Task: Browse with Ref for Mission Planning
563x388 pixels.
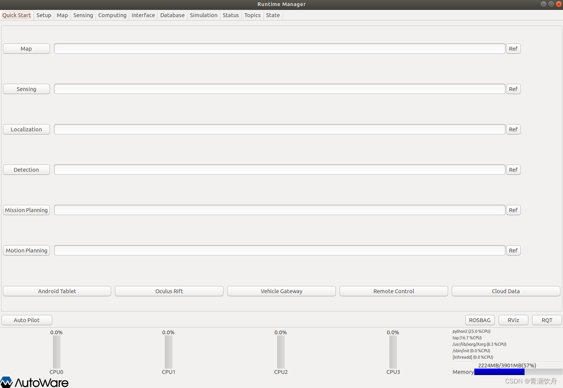Action: tap(513, 210)
